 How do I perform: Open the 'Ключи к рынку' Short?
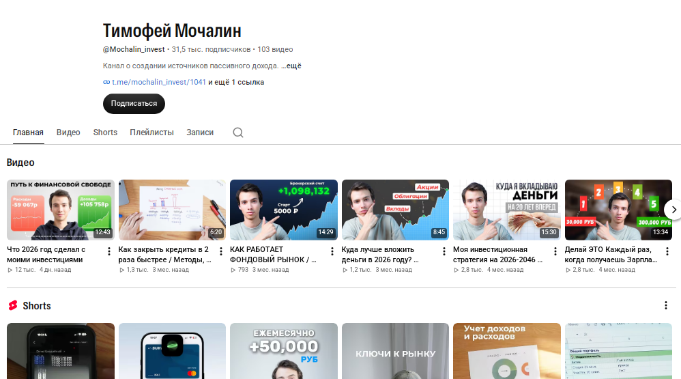tap(395, 351)
